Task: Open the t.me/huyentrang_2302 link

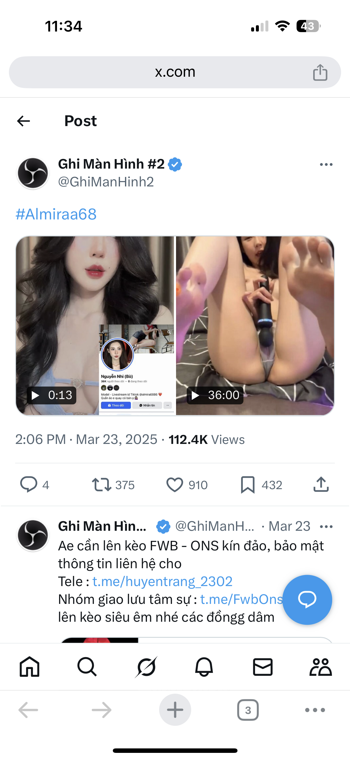Action: [x=162, y=581]
